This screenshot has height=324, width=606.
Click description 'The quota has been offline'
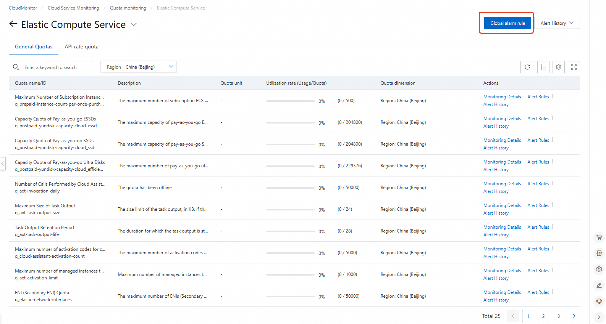pyautogui.click(x=145, y=188)
